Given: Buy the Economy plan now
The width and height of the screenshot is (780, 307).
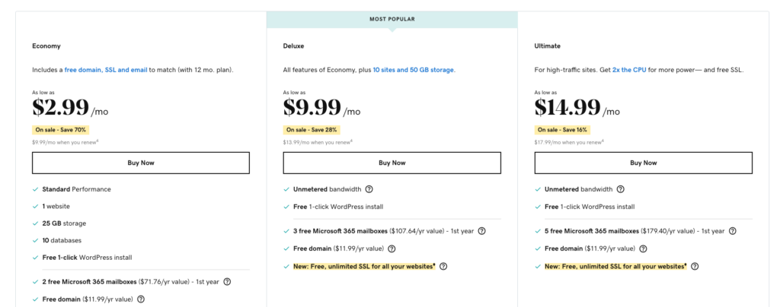Looking at the screenshot, I should pyautogui.click(x=141, y=163).
